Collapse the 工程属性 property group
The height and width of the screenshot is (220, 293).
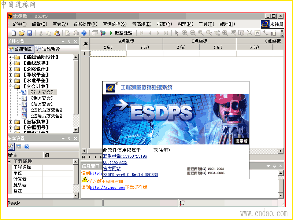click(x=10, y=161)
